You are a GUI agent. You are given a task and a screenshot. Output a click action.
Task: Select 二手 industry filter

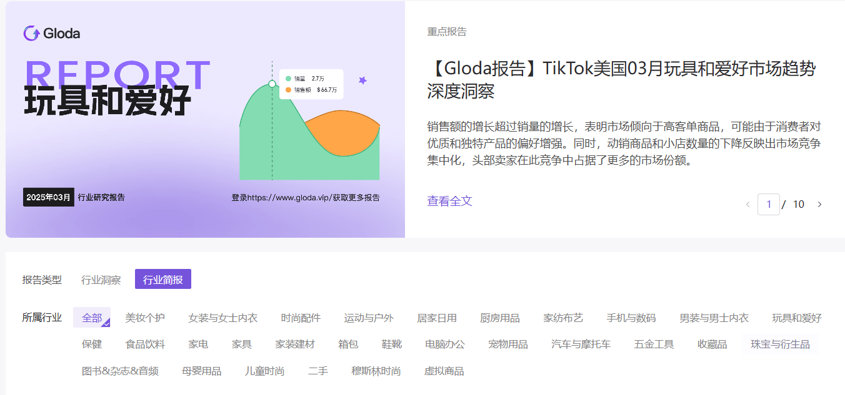pos(318,371)
